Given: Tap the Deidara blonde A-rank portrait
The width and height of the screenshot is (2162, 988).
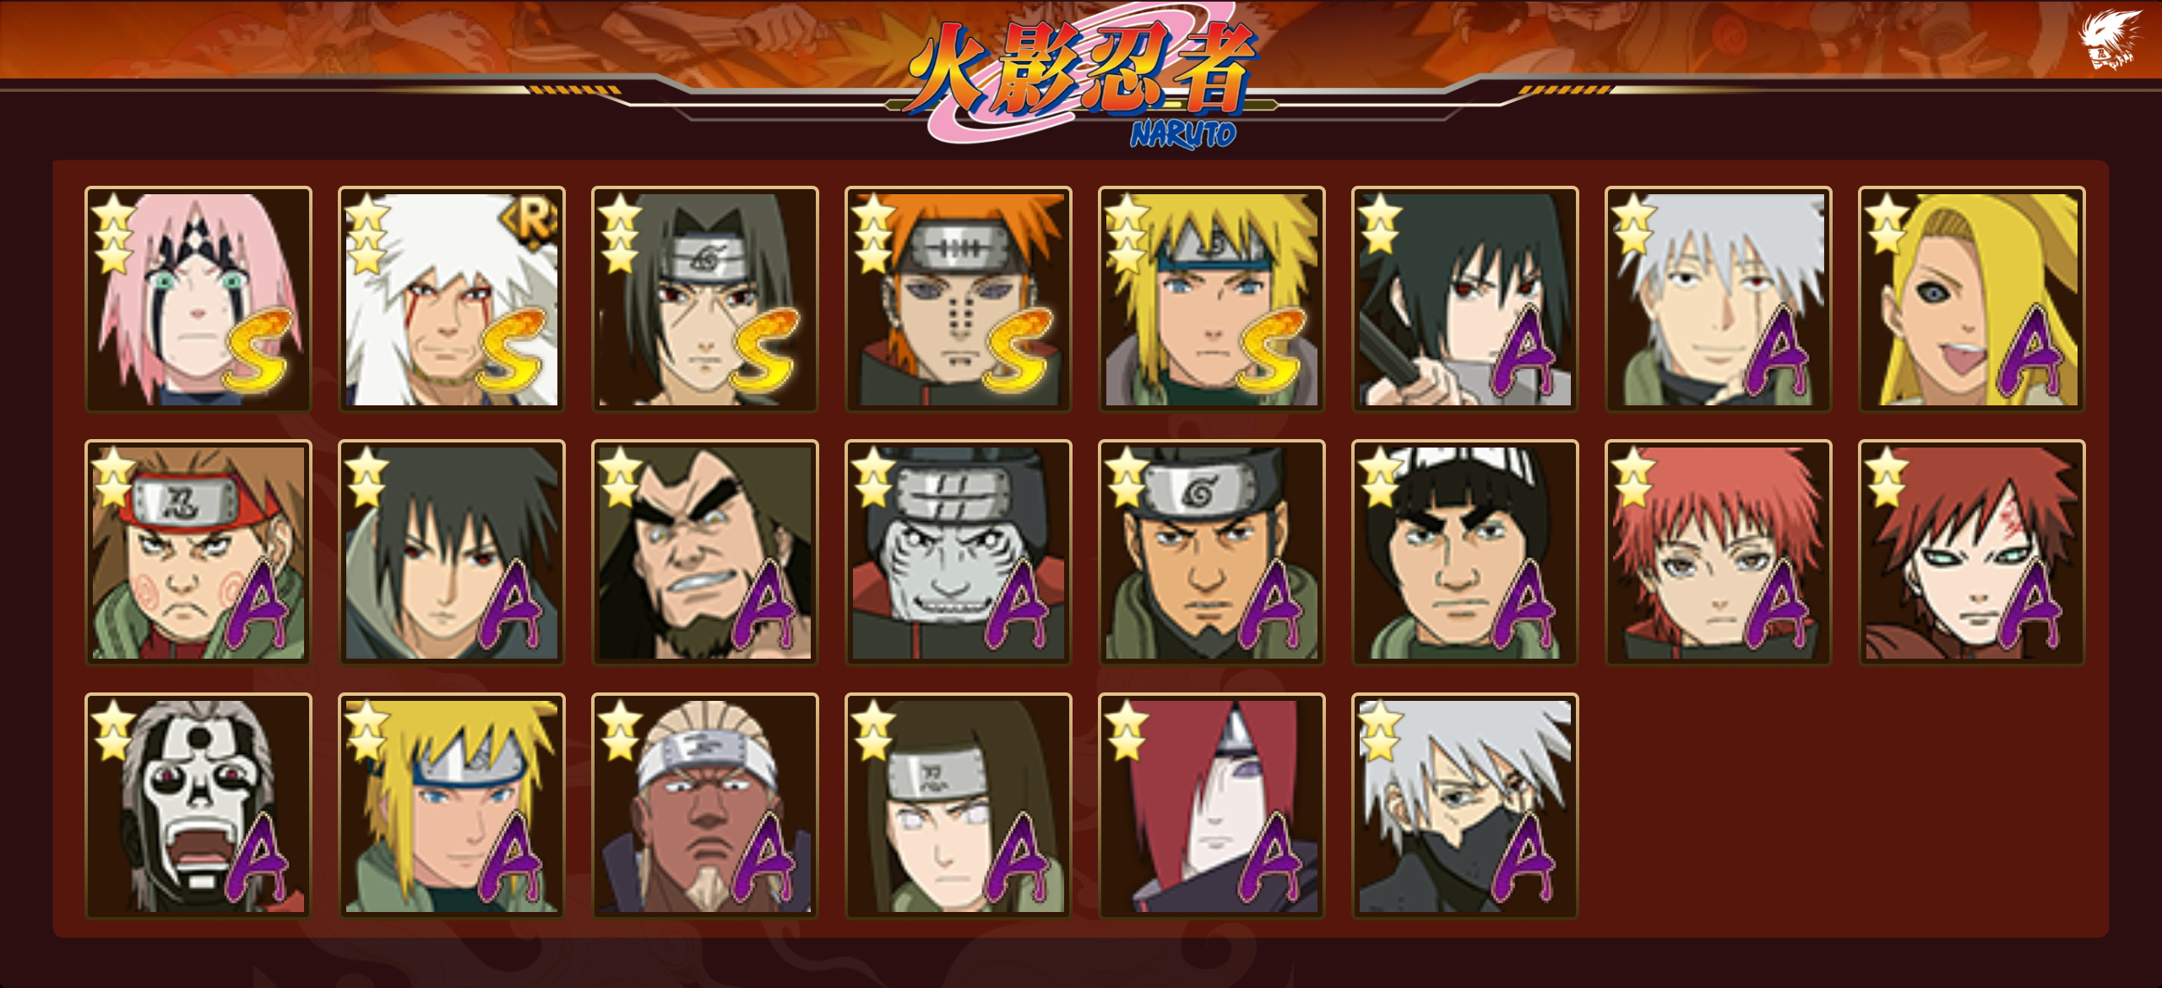Looking at the screenshot, I should (x=1972, y=299).
